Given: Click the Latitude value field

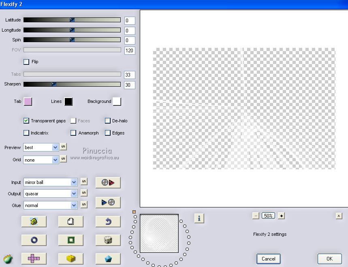Looking at the screenshot, I should coord(130,20).
